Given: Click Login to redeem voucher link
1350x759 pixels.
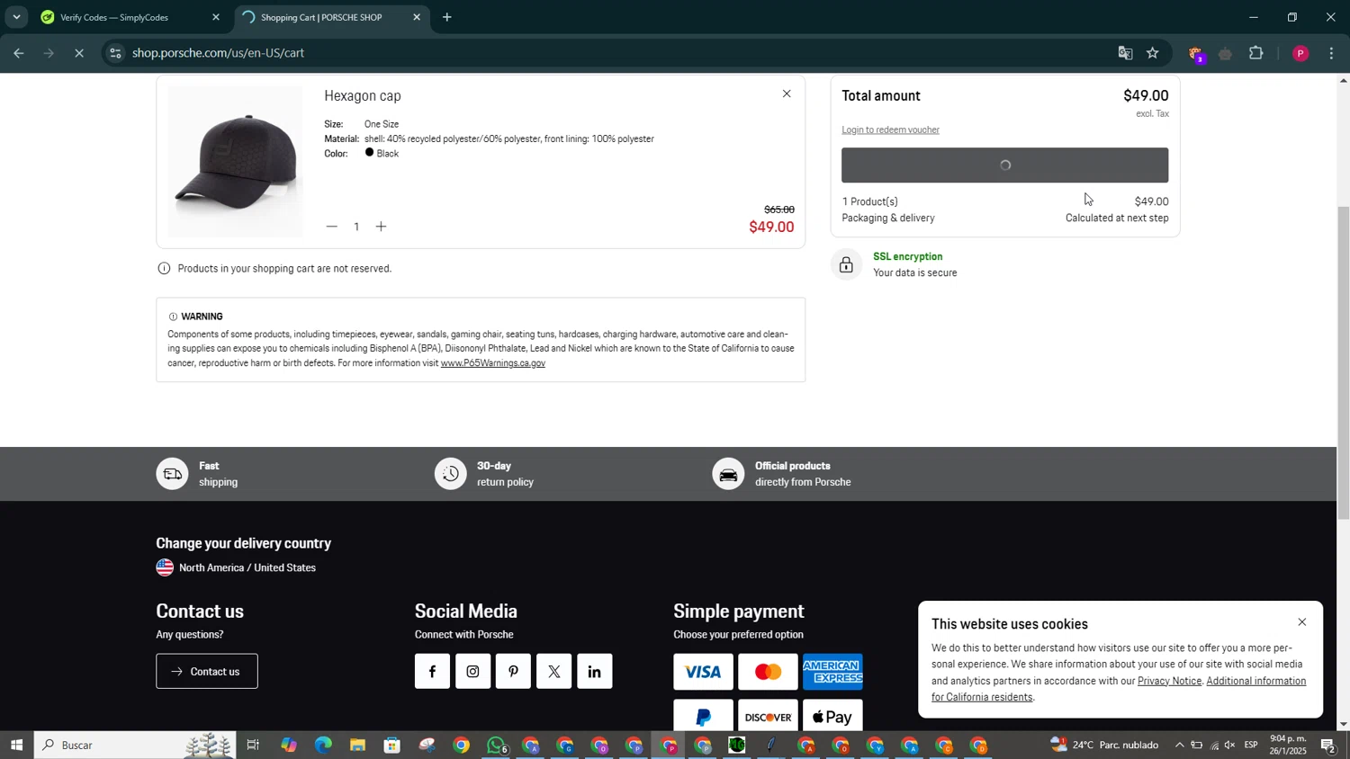Looking at the screenshot, I should (890, 129).
